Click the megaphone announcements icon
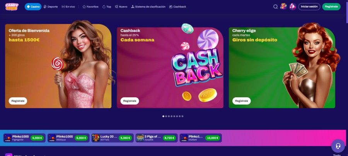Image resolution: width=348 pixels, height=156 pixels. (293, 7)
